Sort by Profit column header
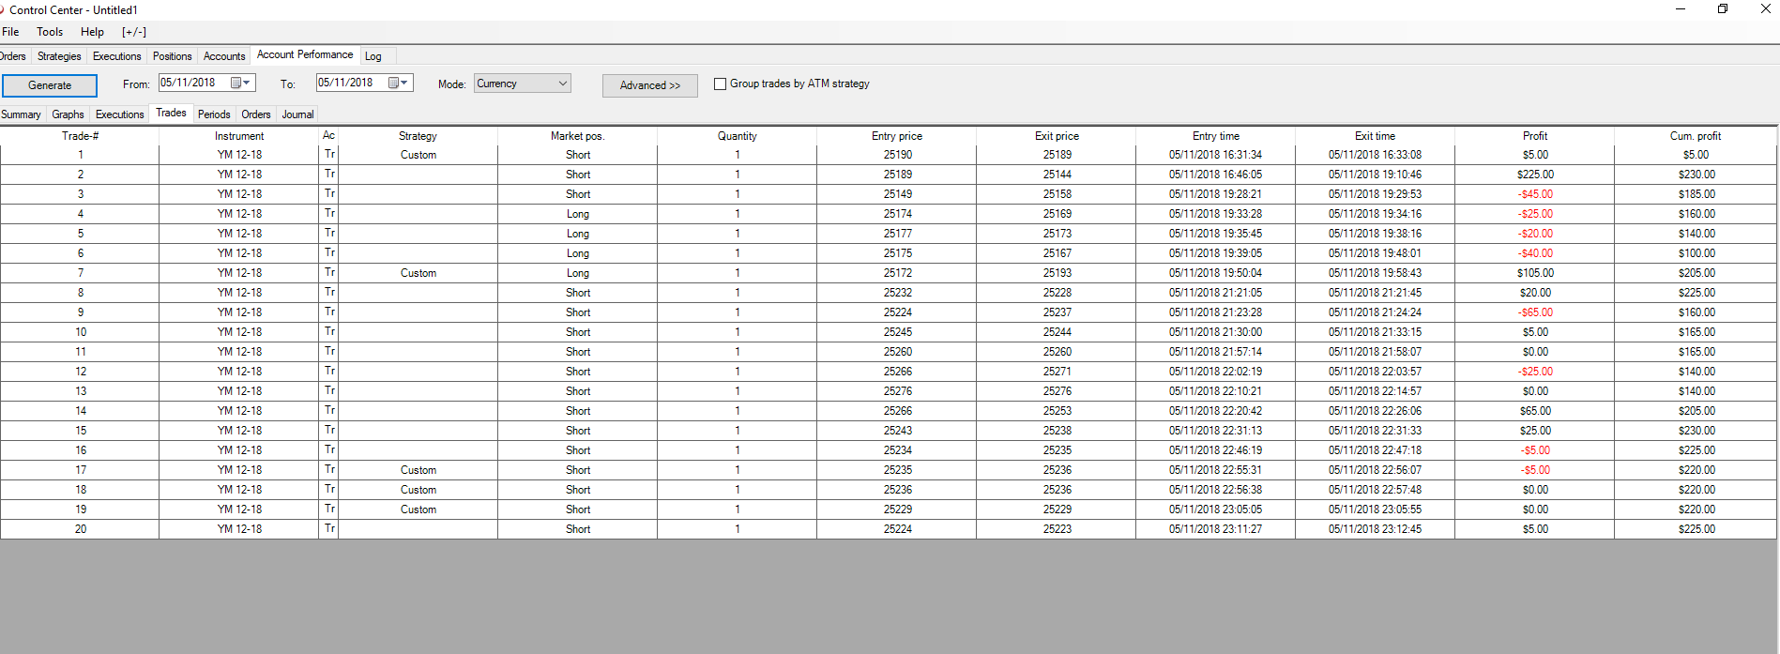 click(x=1535, y=136)
